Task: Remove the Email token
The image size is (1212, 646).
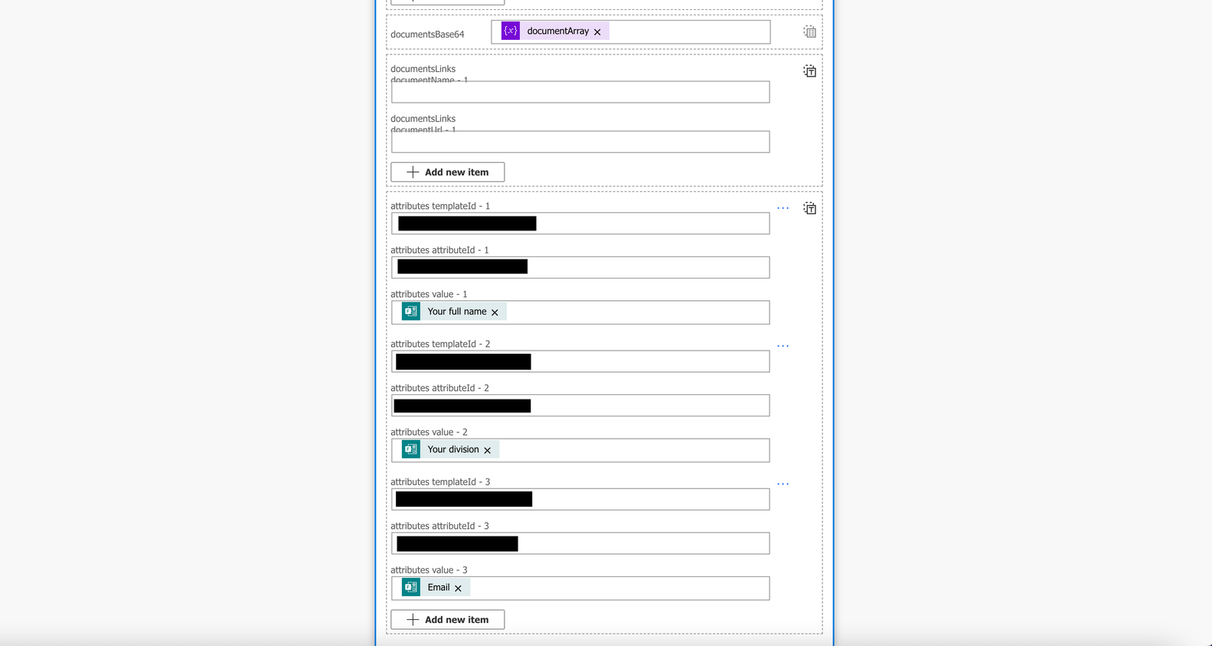Action: 458,588
